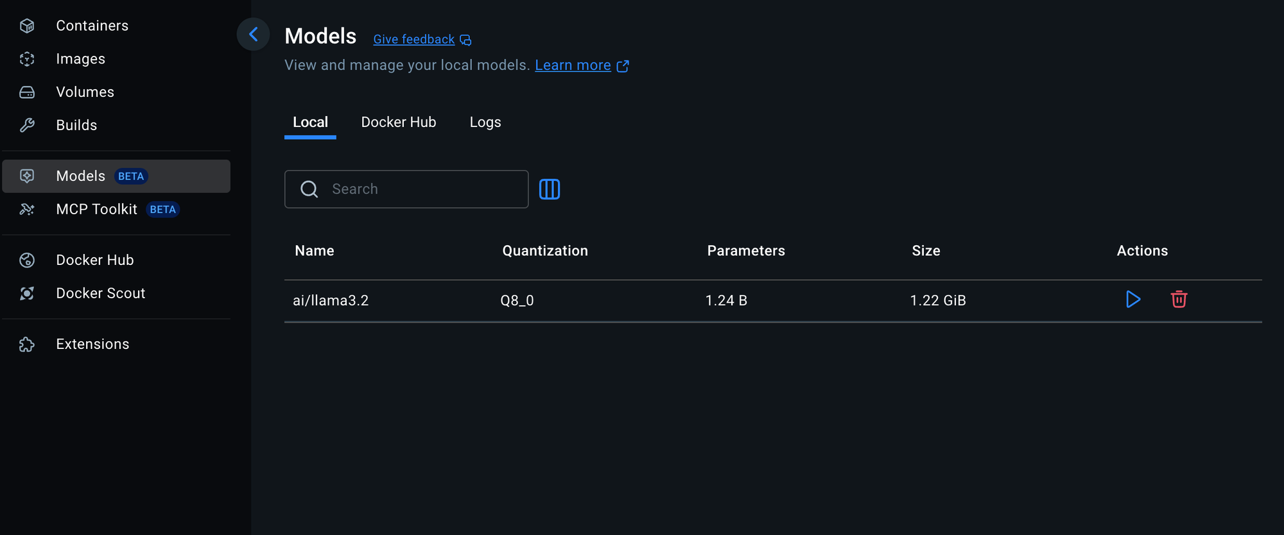
Task: Click the Docker Scout icon
Action: [x=27, y=293]
